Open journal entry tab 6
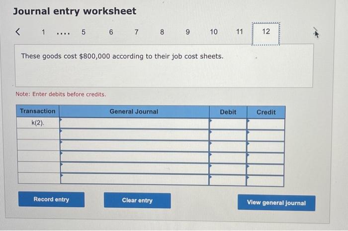 click(111, 32)
